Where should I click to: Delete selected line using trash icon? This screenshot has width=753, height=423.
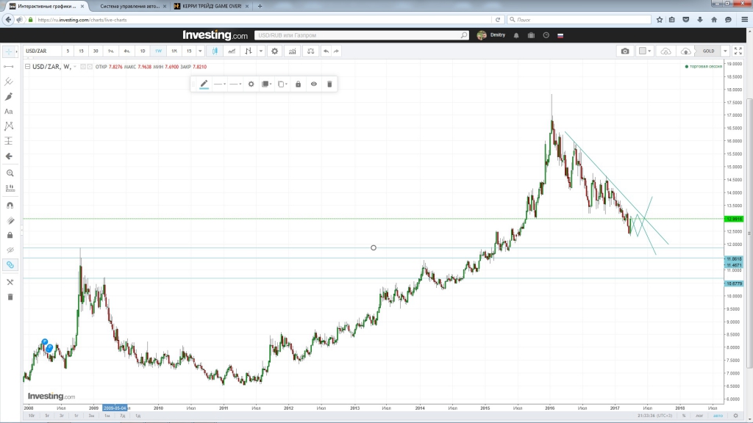(329, 84)
